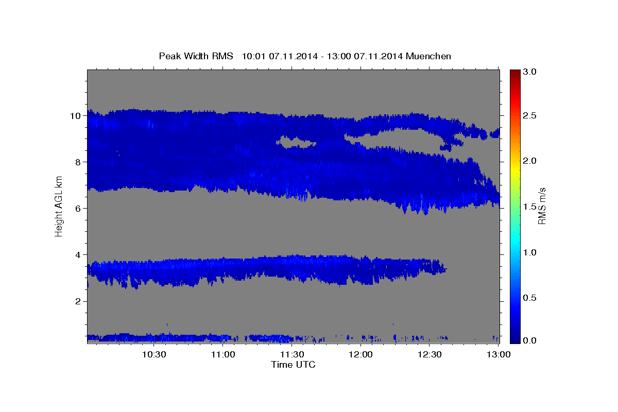The width and height of the screenshot is (618, 412).
Task: Click the 'Muenchen' station name in title
Action: point(428,56)
